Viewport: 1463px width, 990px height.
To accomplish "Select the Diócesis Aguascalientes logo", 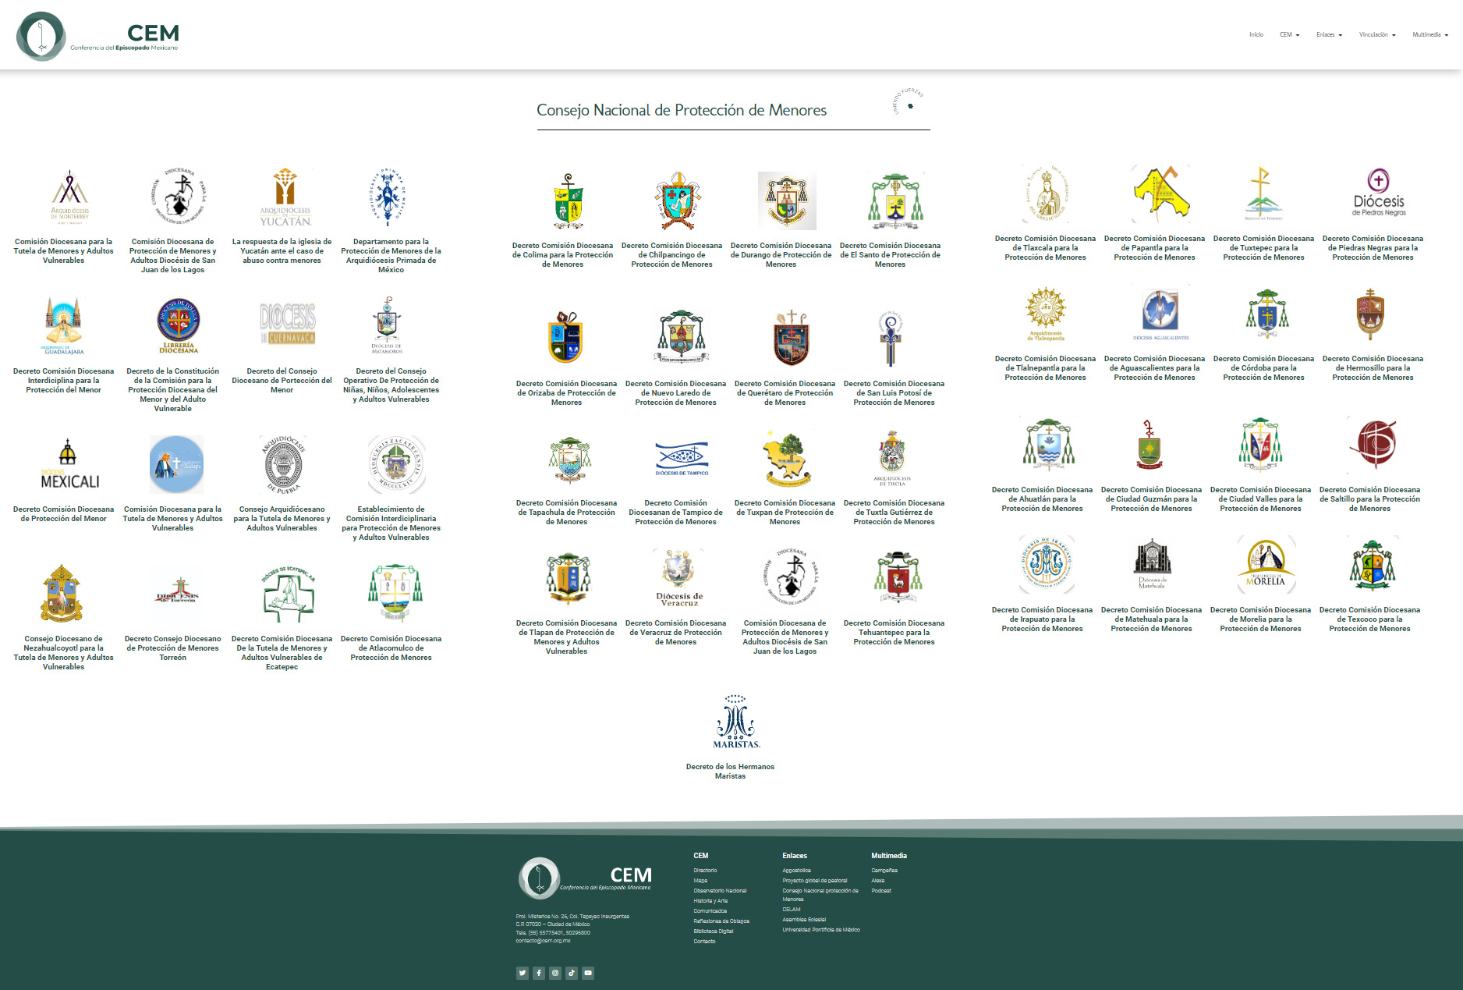I will pos(1160,314).
